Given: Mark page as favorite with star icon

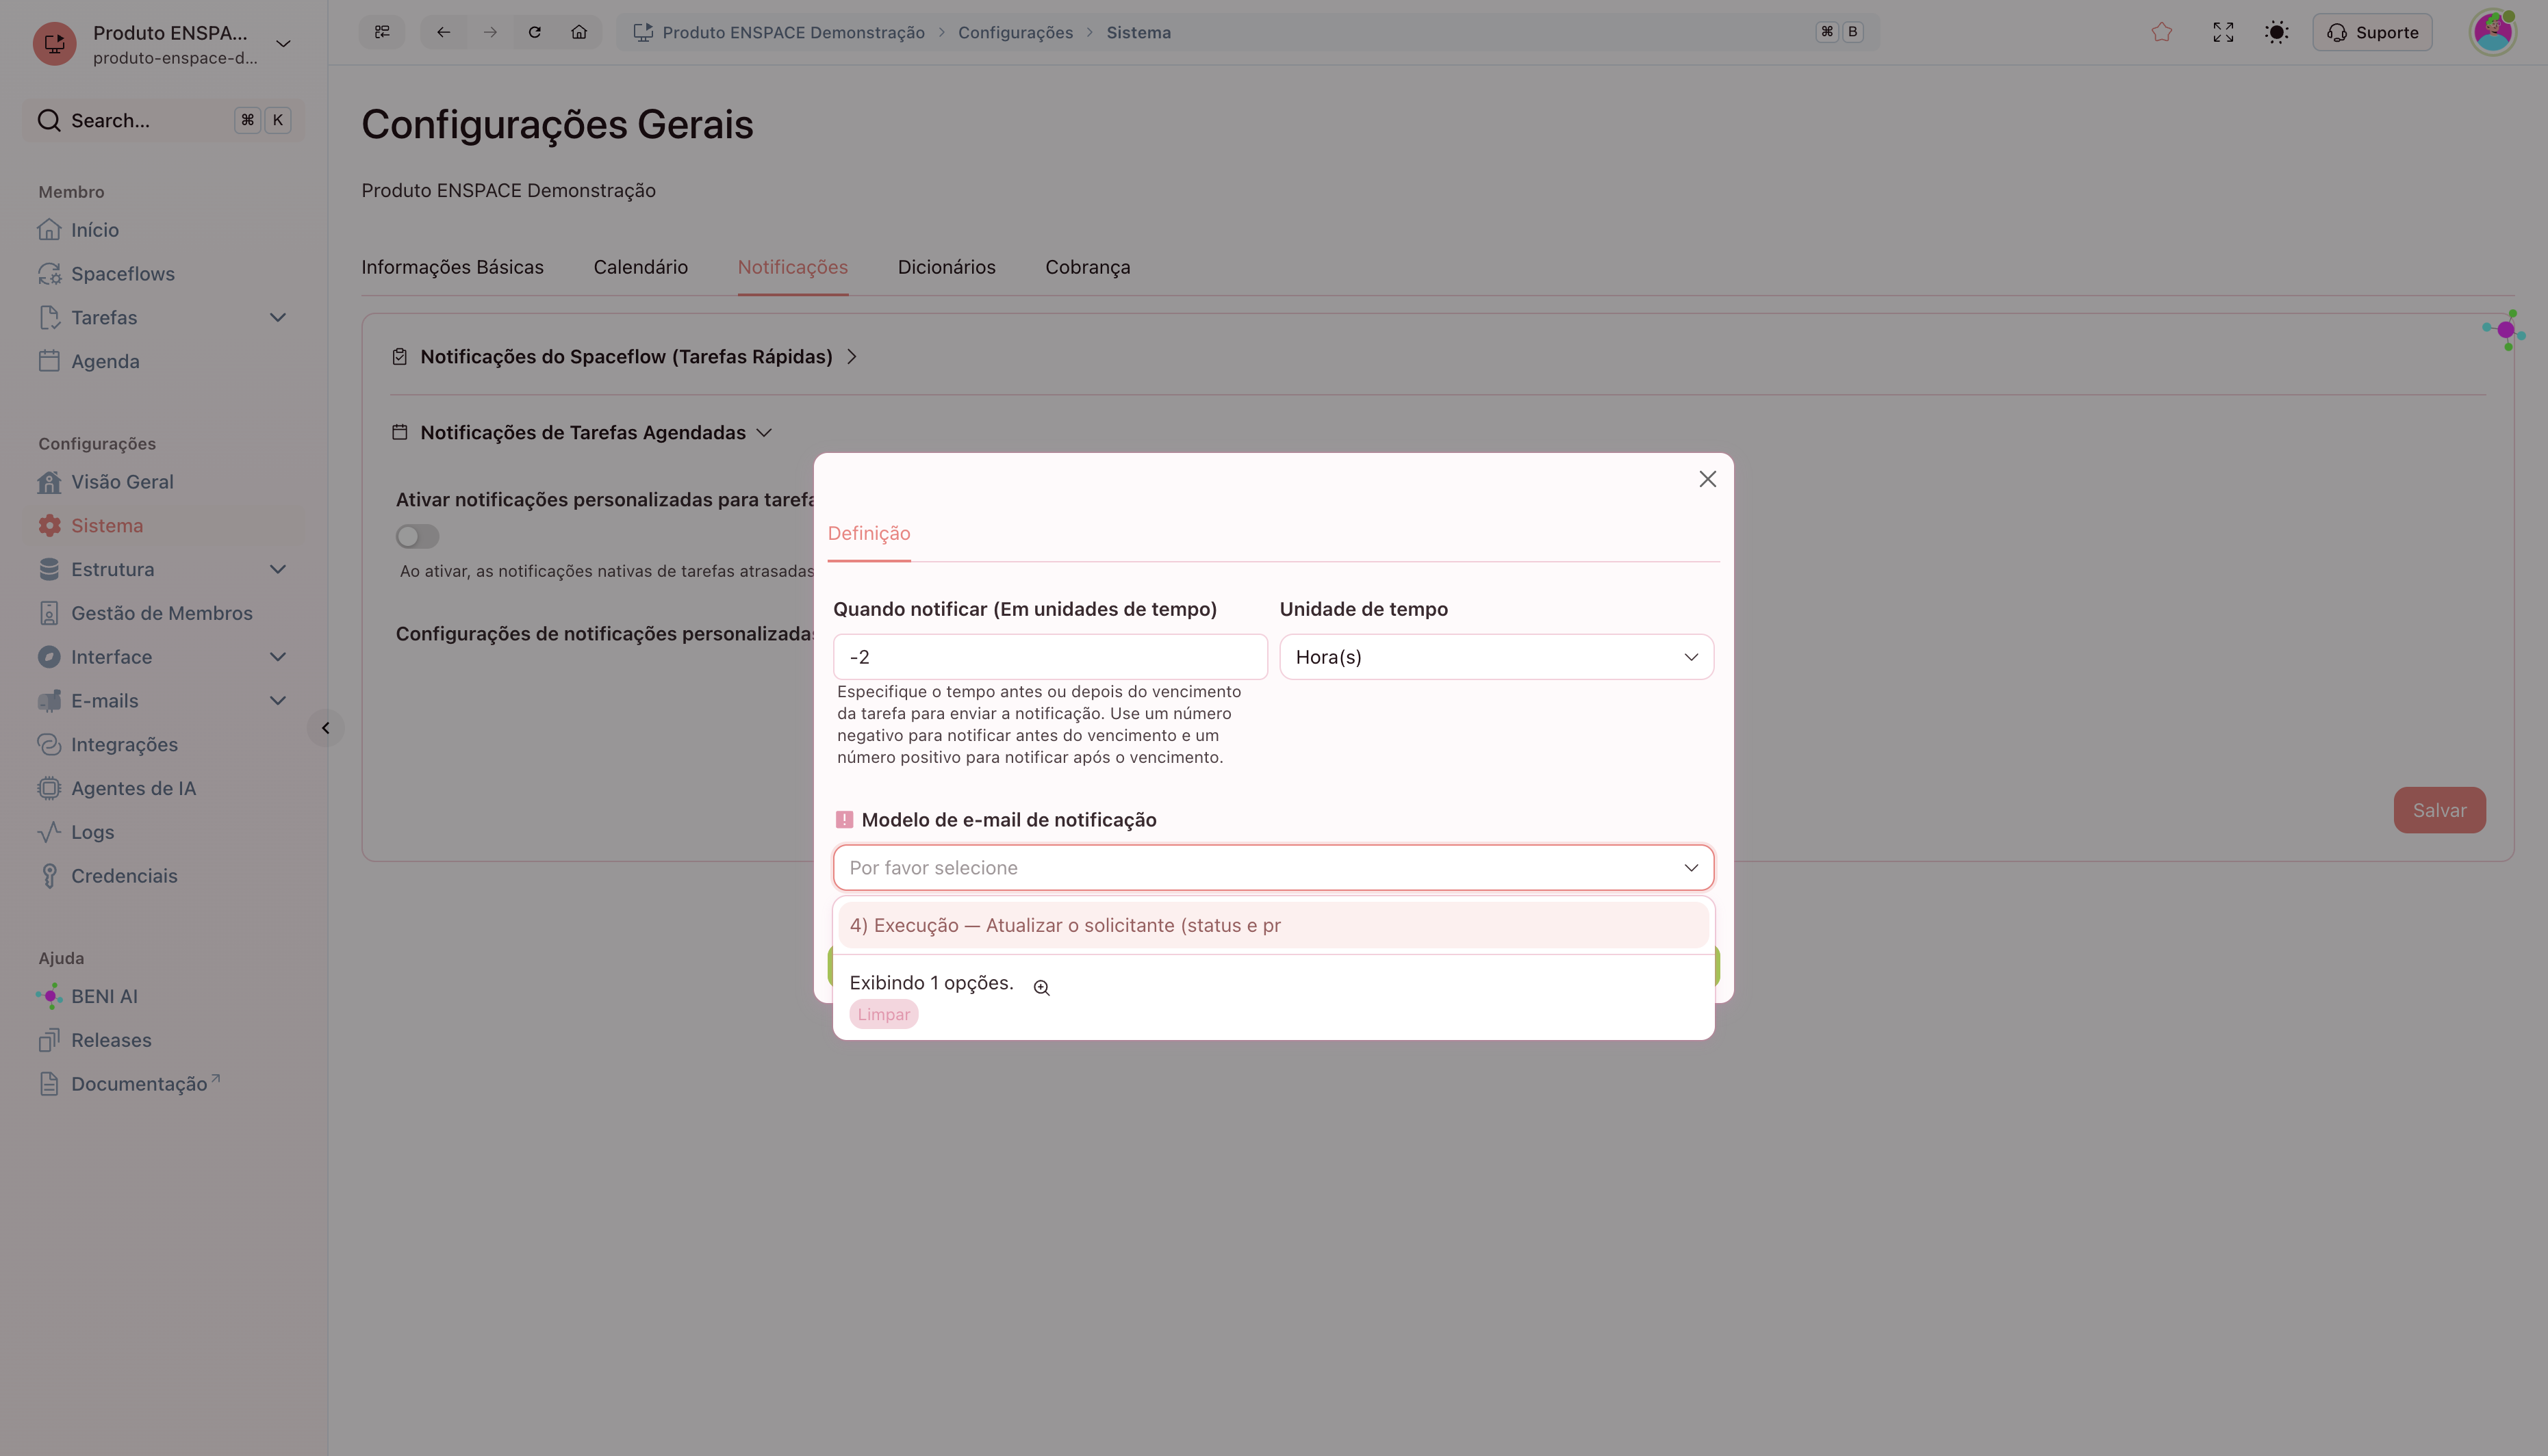Looking at the screenshot, I should [x=2162, y=32].
